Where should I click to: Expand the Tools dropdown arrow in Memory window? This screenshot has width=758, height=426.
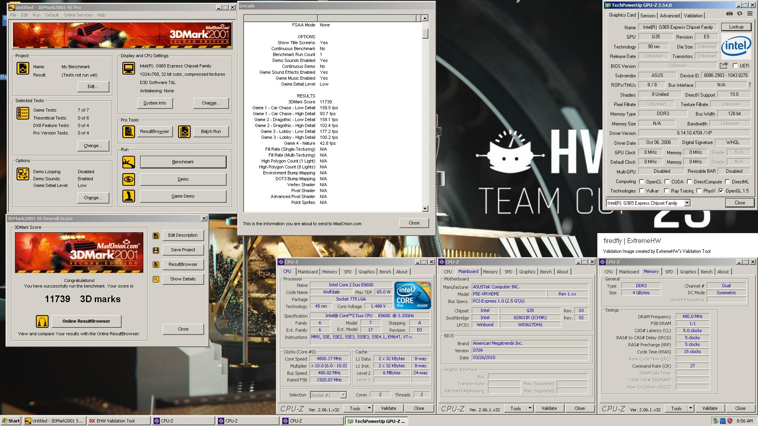click(691, 408)
